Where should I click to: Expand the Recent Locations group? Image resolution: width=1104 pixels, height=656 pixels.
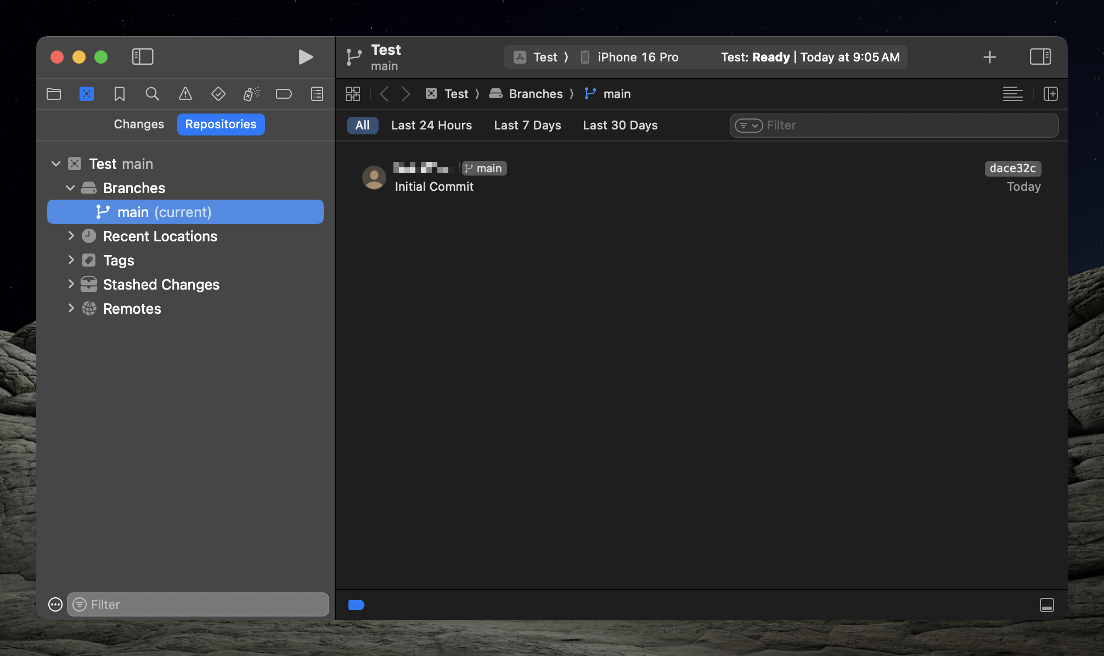[x=71, y=236]
